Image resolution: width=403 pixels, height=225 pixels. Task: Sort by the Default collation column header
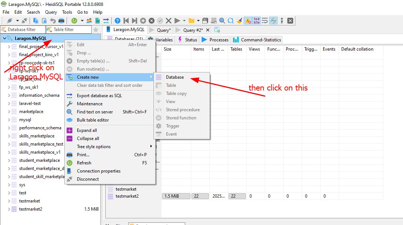pyautogui.click(x=361, y=49)
